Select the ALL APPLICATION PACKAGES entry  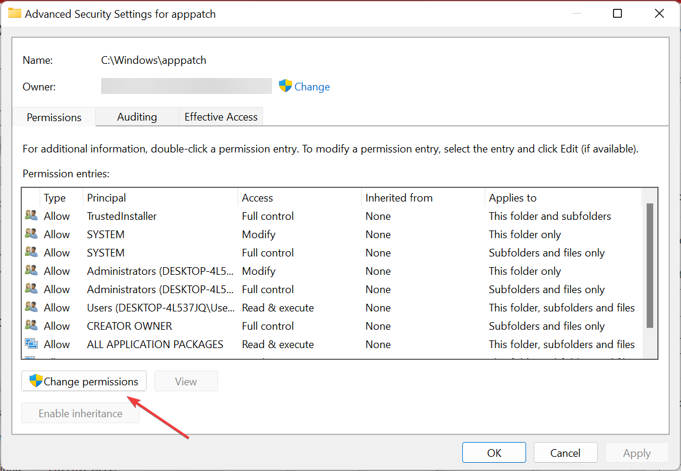[155, 345]
